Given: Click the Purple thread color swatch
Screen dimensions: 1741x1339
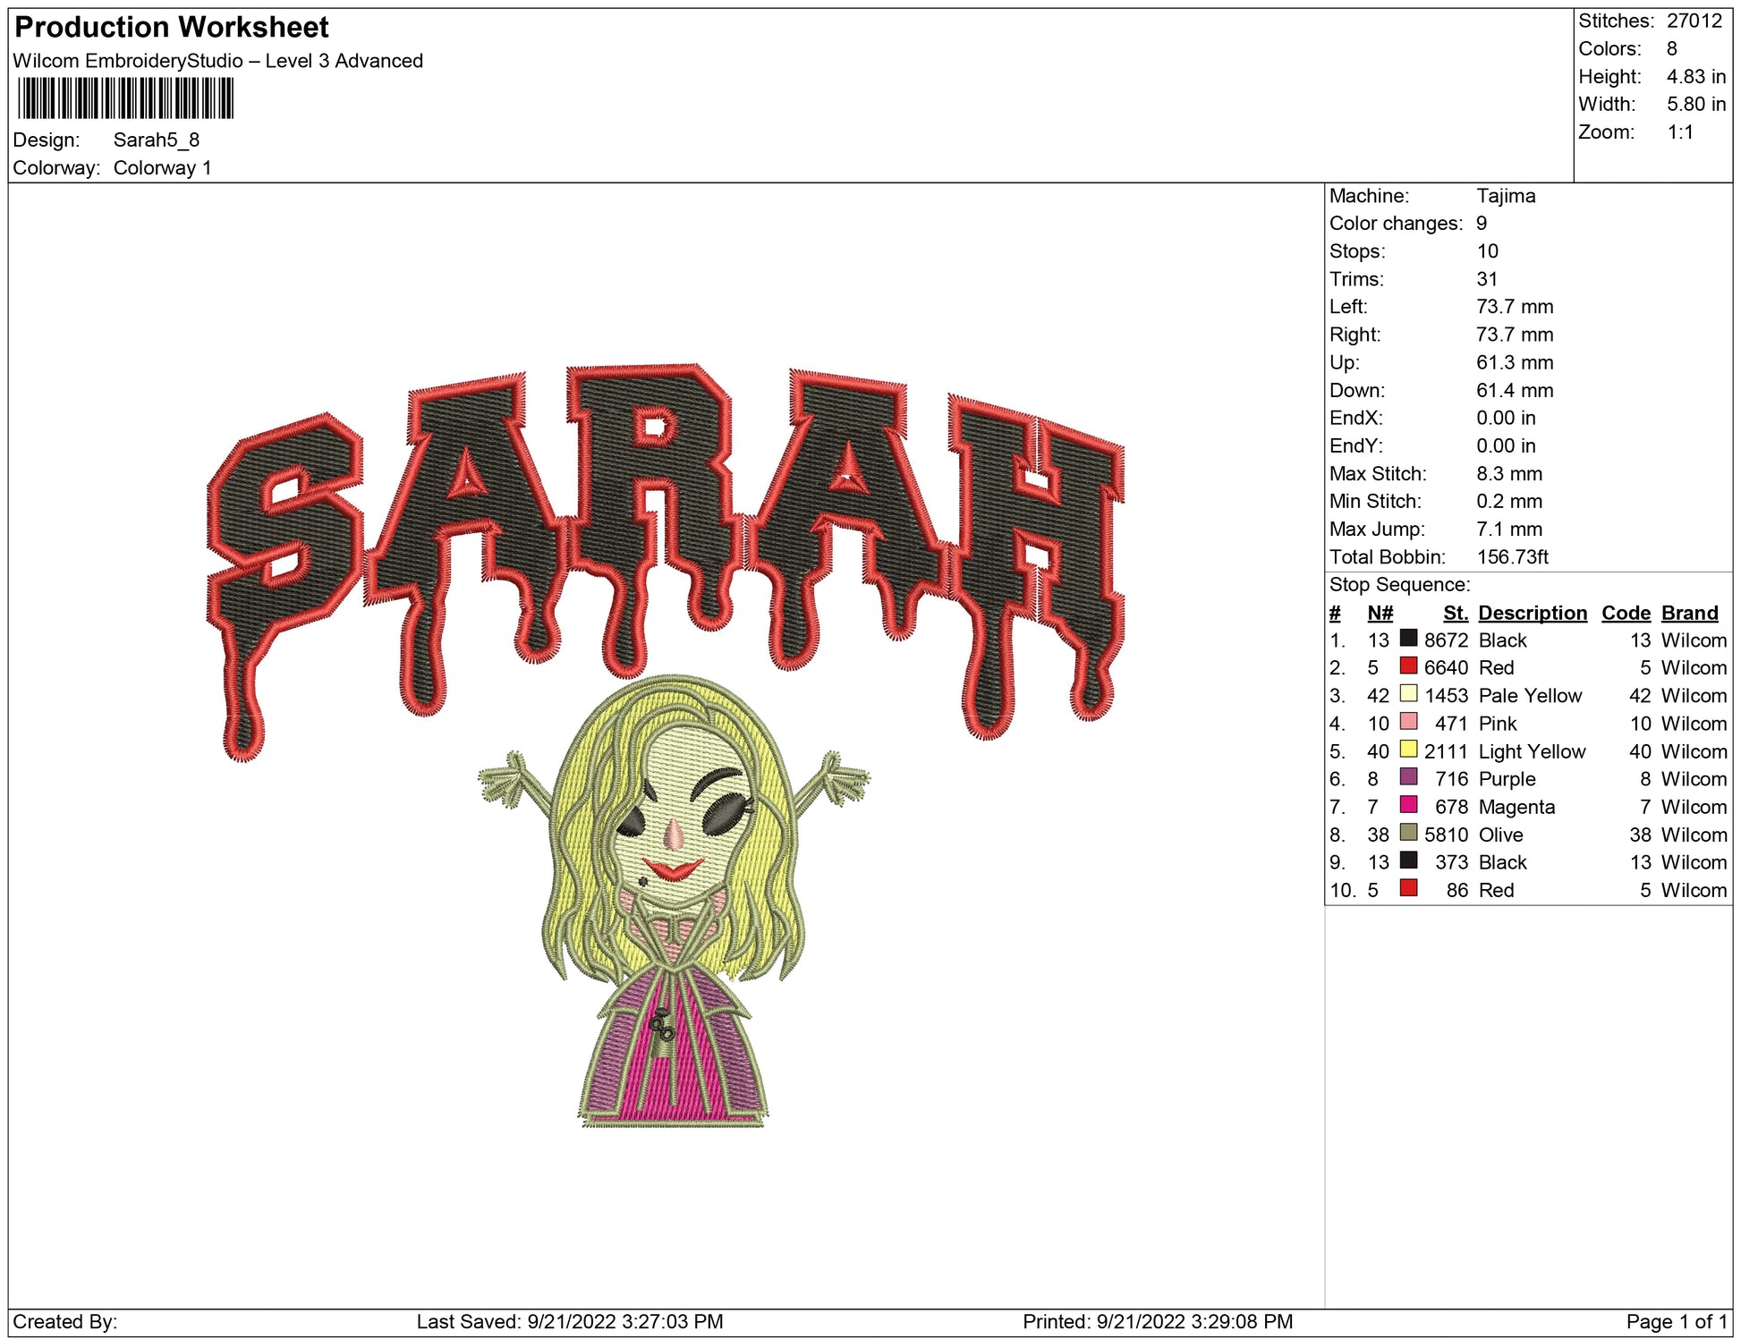Looking at the screenshot, I should 1408,776.
